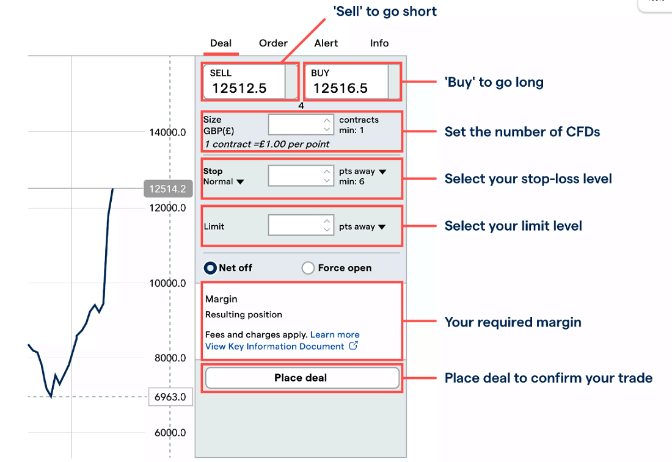
Task: Open the external link icon beside Key Information Document
Action: (x=353, y=345)
